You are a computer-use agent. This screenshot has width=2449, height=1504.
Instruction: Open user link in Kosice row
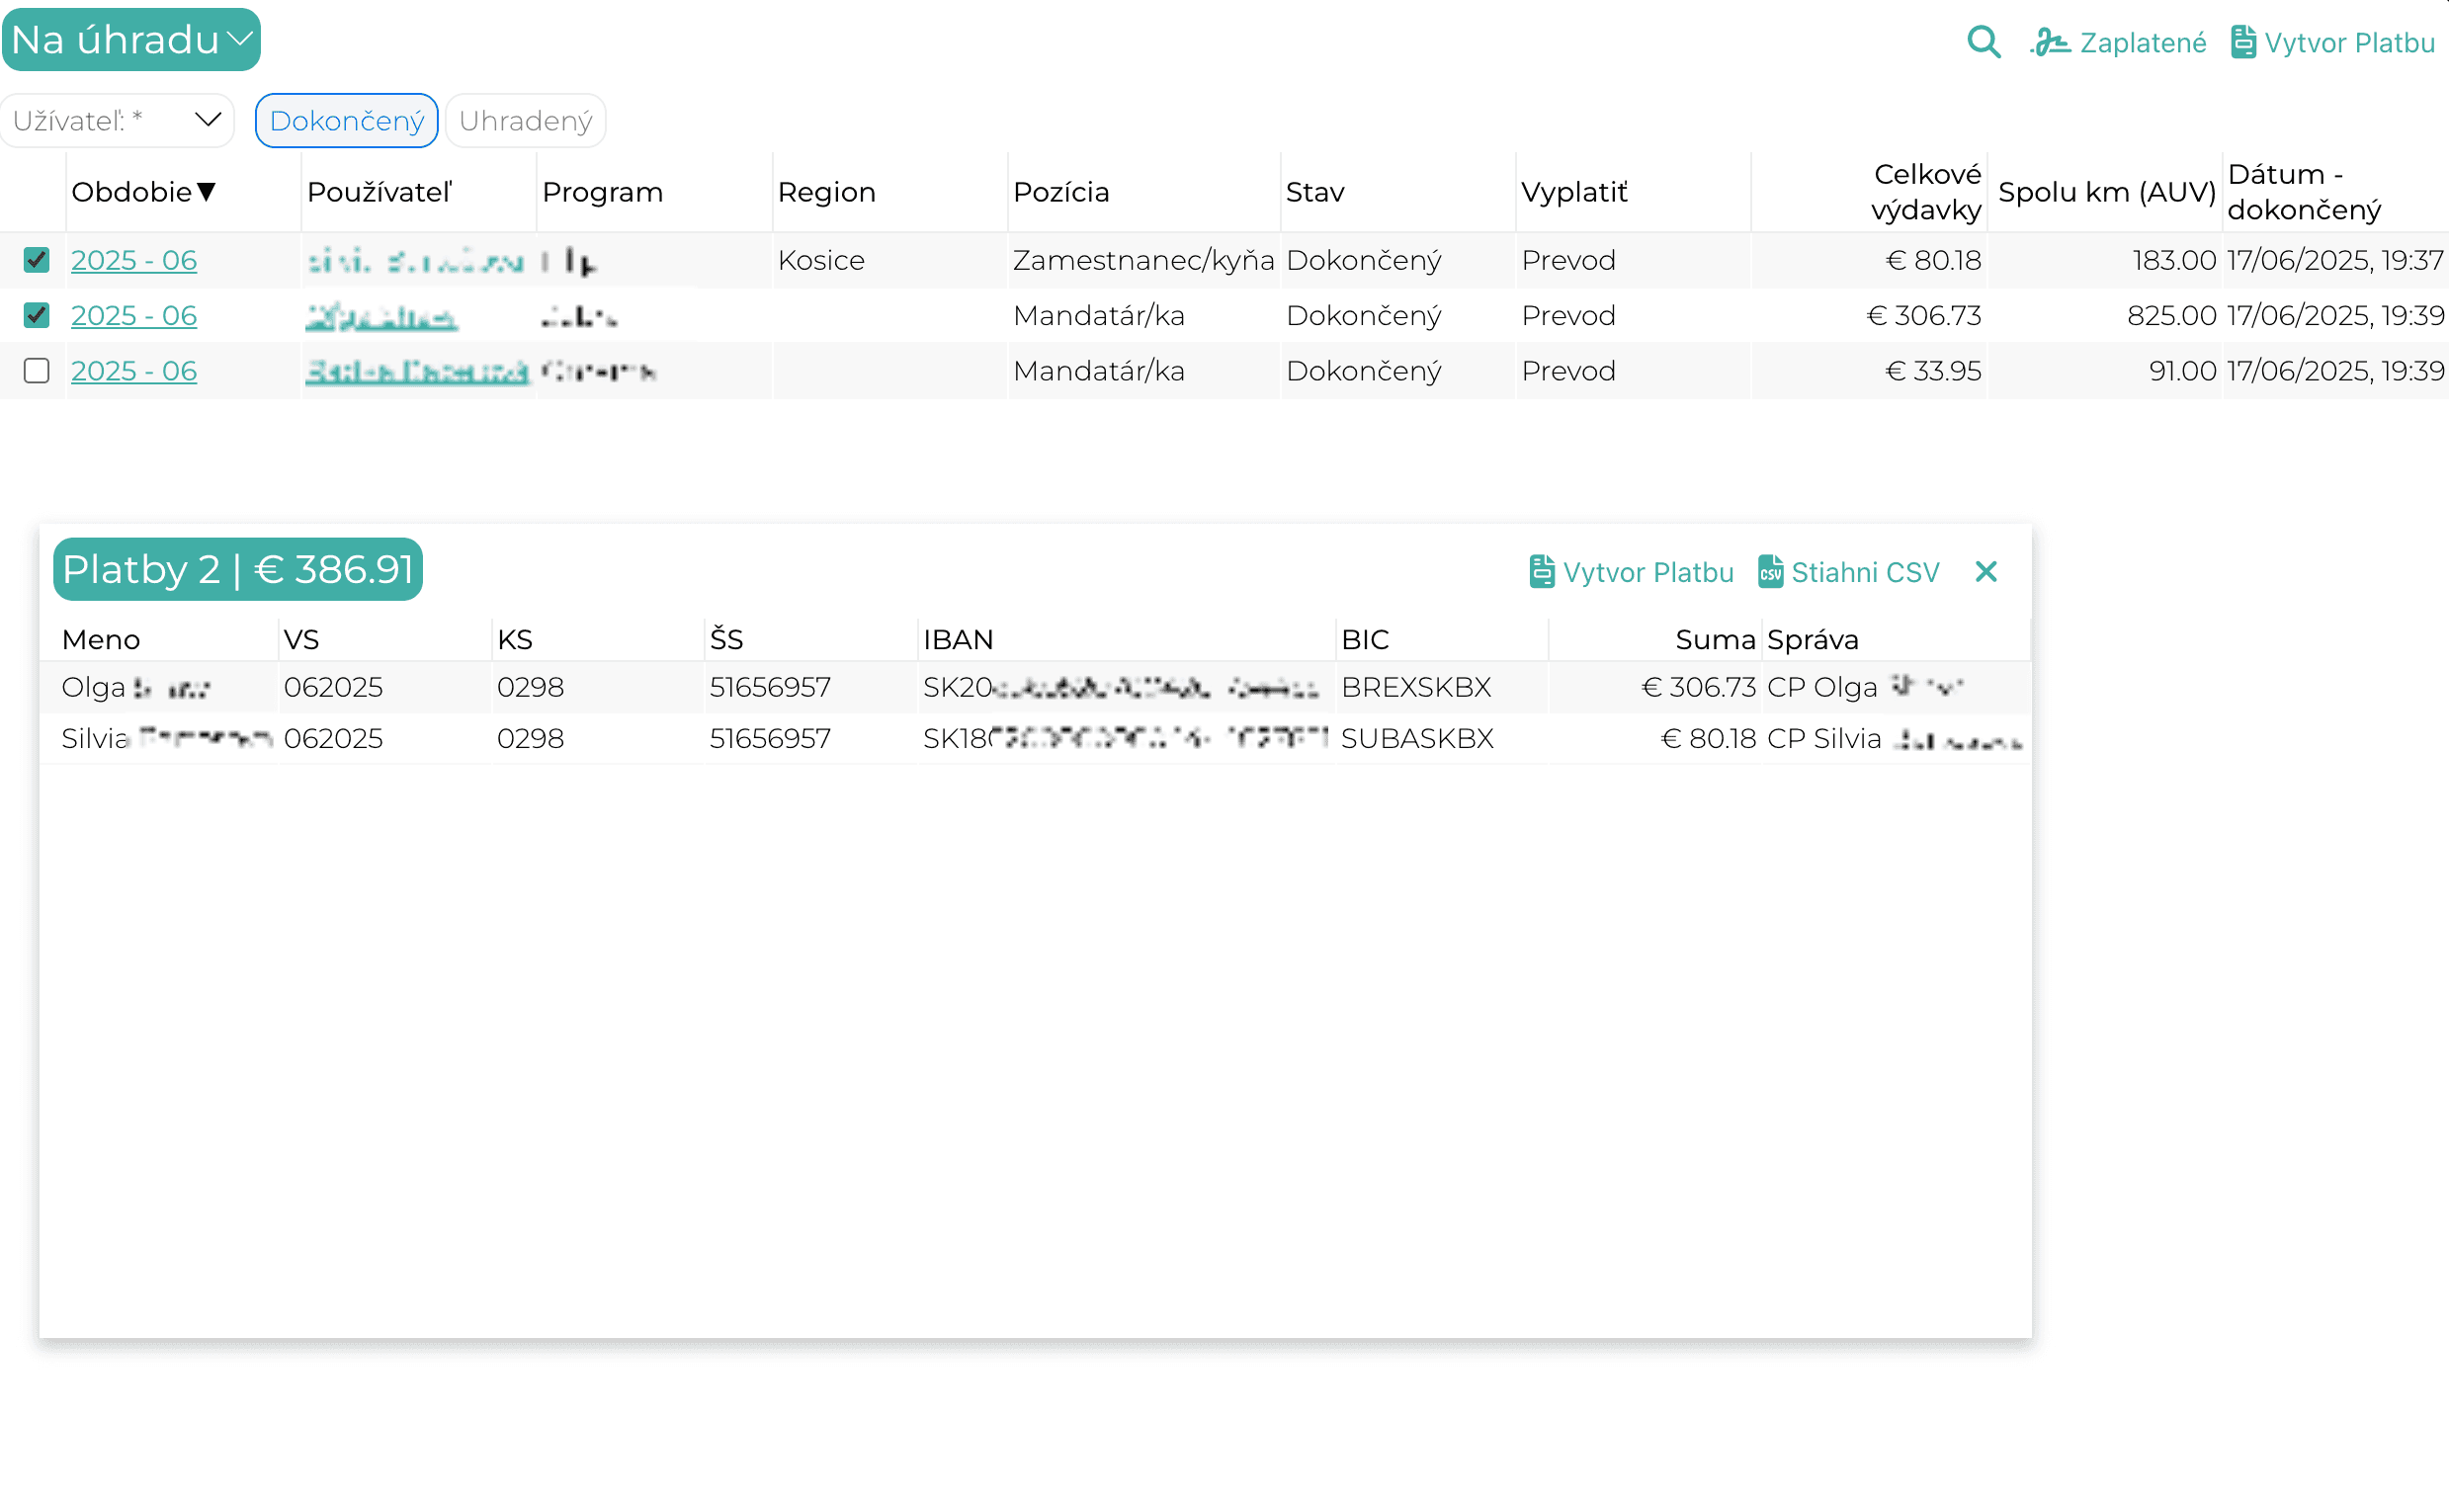coord(415,262)
